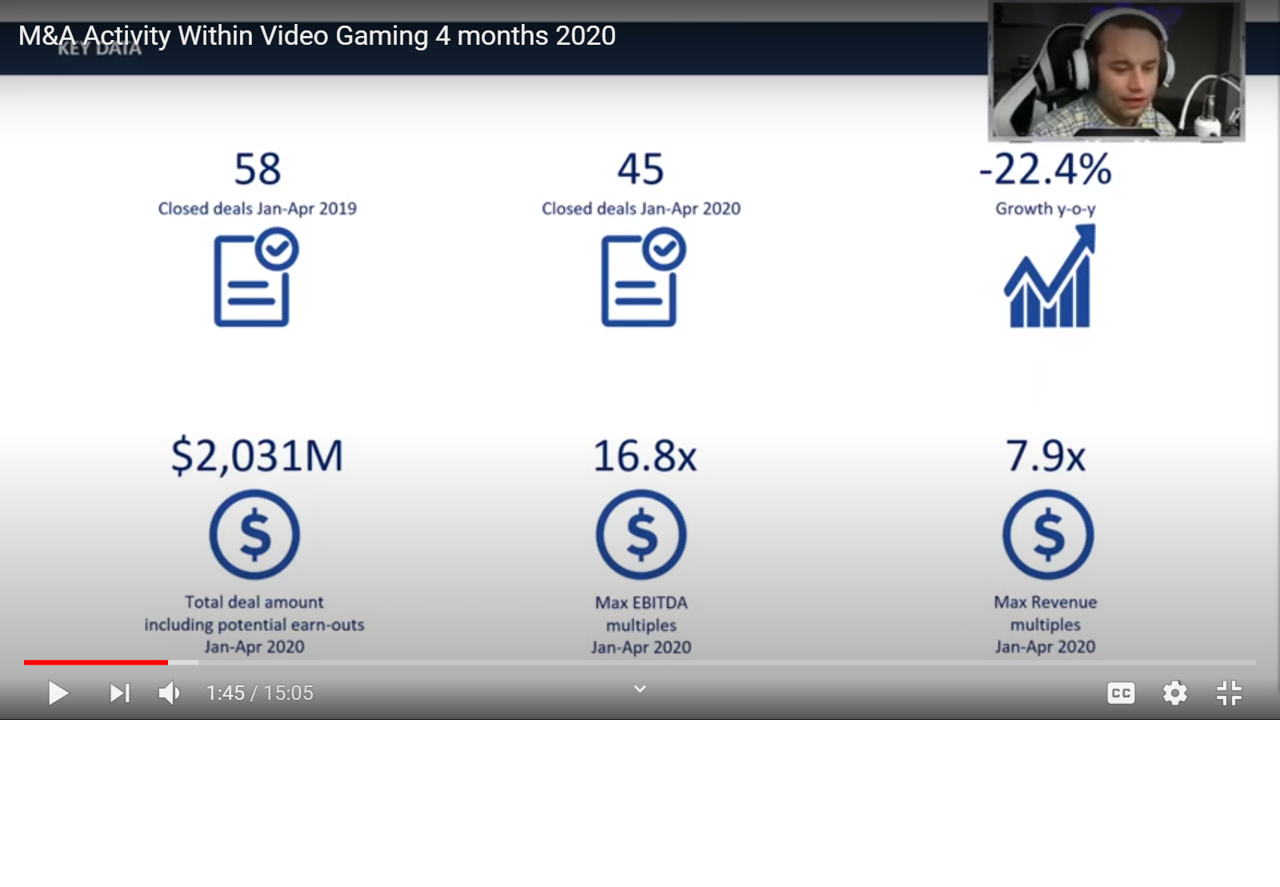
Task: Click the 16.8x EBITDA multiple value
Action: (645, 456)
